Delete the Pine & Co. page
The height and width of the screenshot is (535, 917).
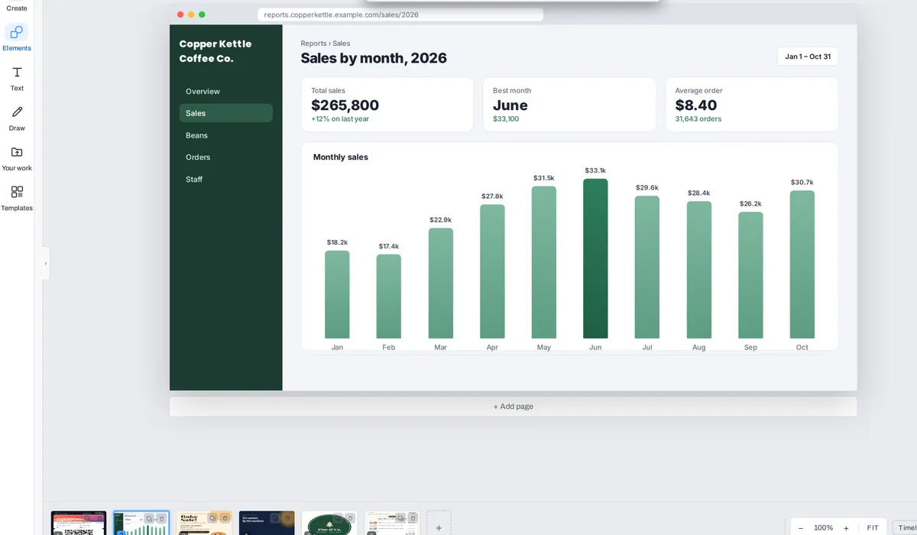pos(349,518)
